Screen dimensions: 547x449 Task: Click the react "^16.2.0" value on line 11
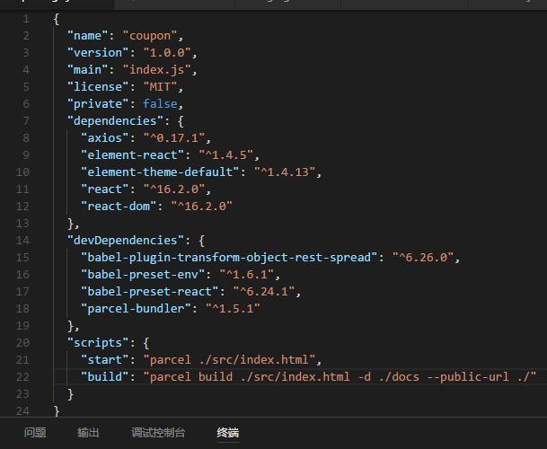click(174, 189)
